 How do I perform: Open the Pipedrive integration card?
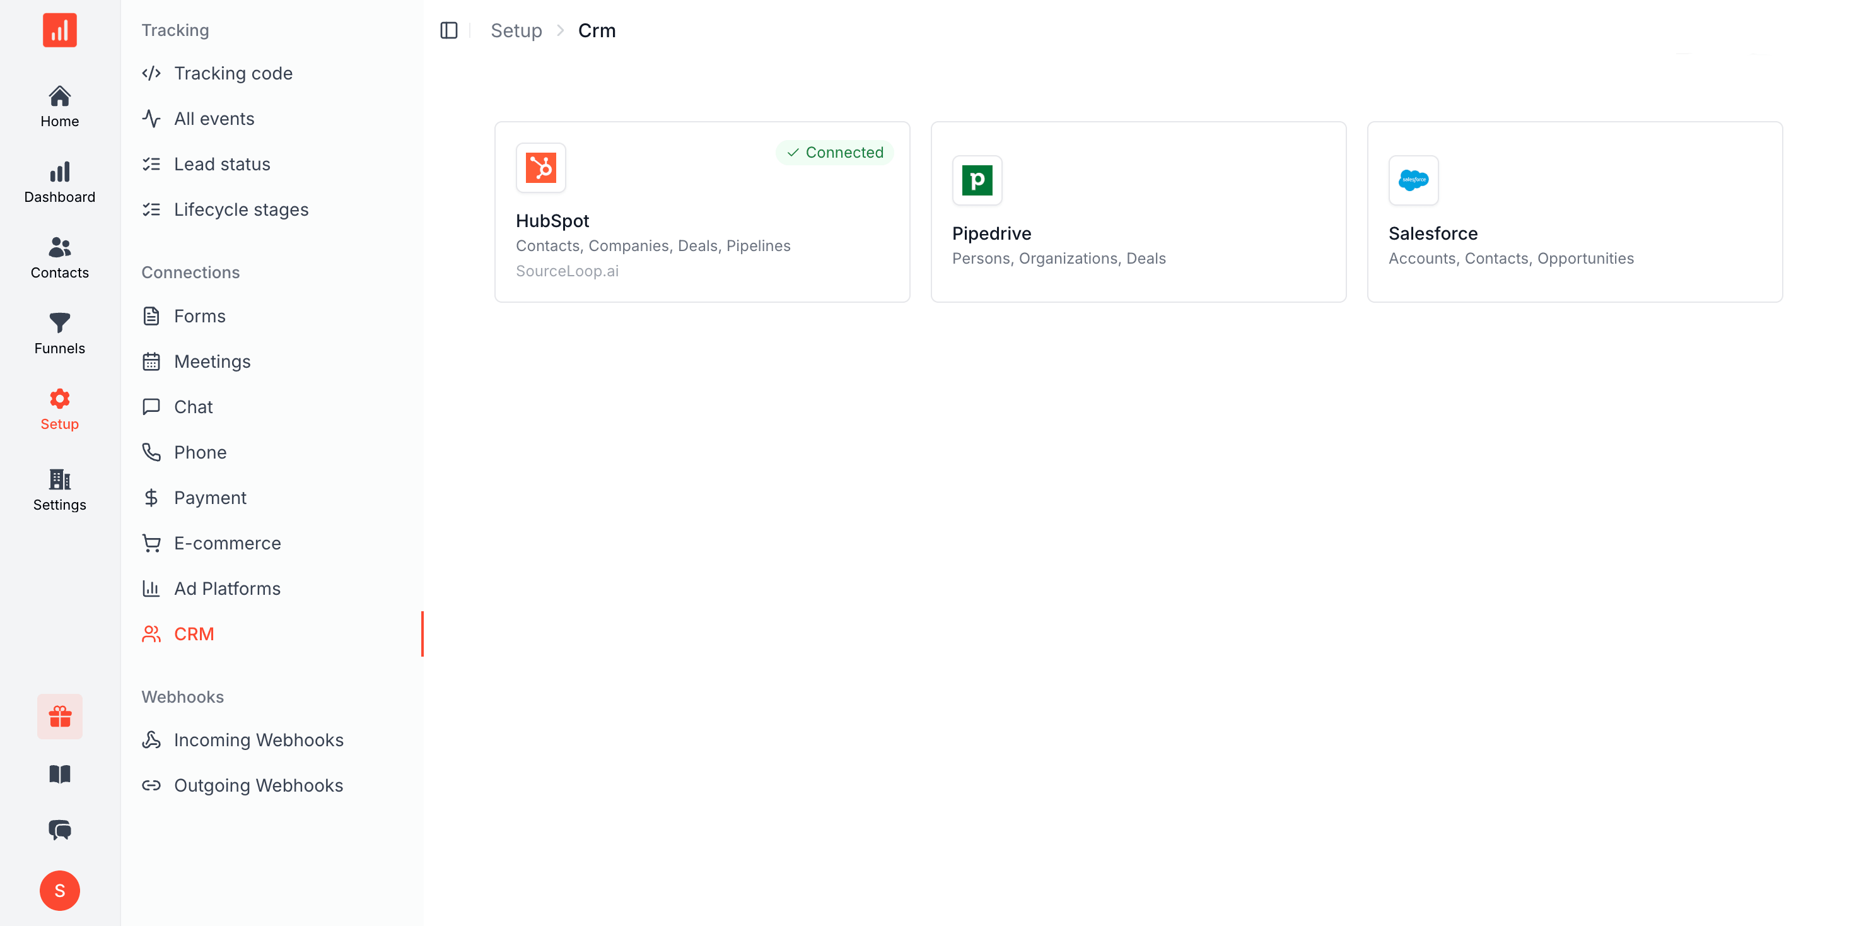[1138, 212]
